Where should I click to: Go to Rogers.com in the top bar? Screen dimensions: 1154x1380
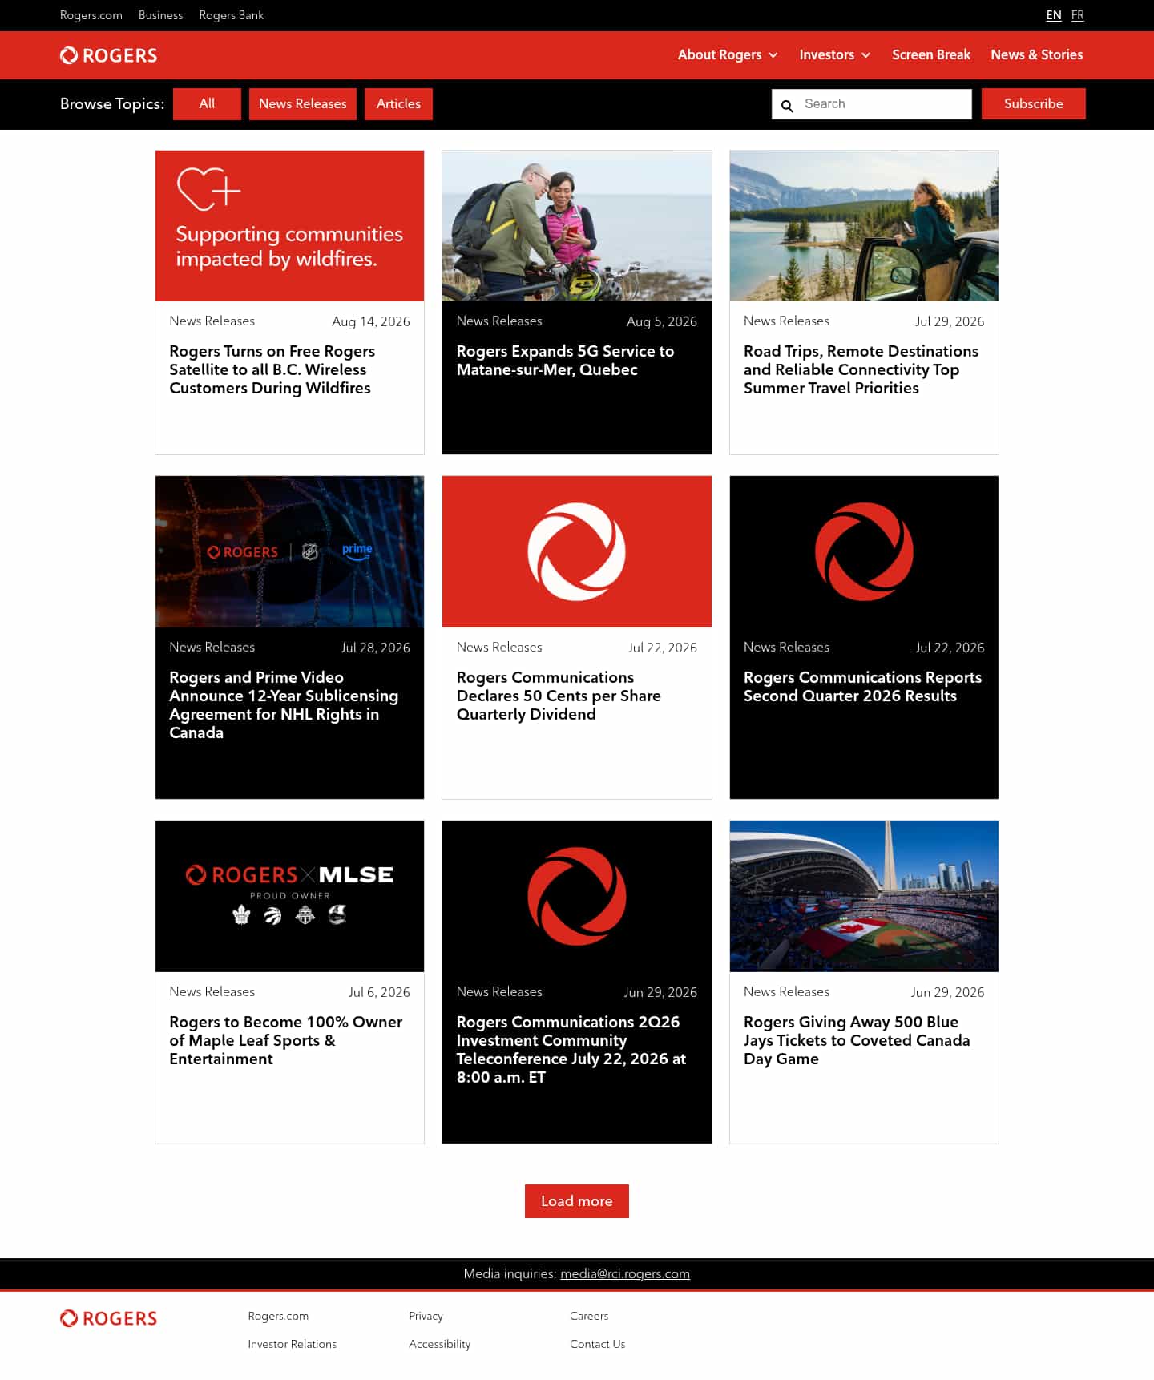(x=91, y=15)
